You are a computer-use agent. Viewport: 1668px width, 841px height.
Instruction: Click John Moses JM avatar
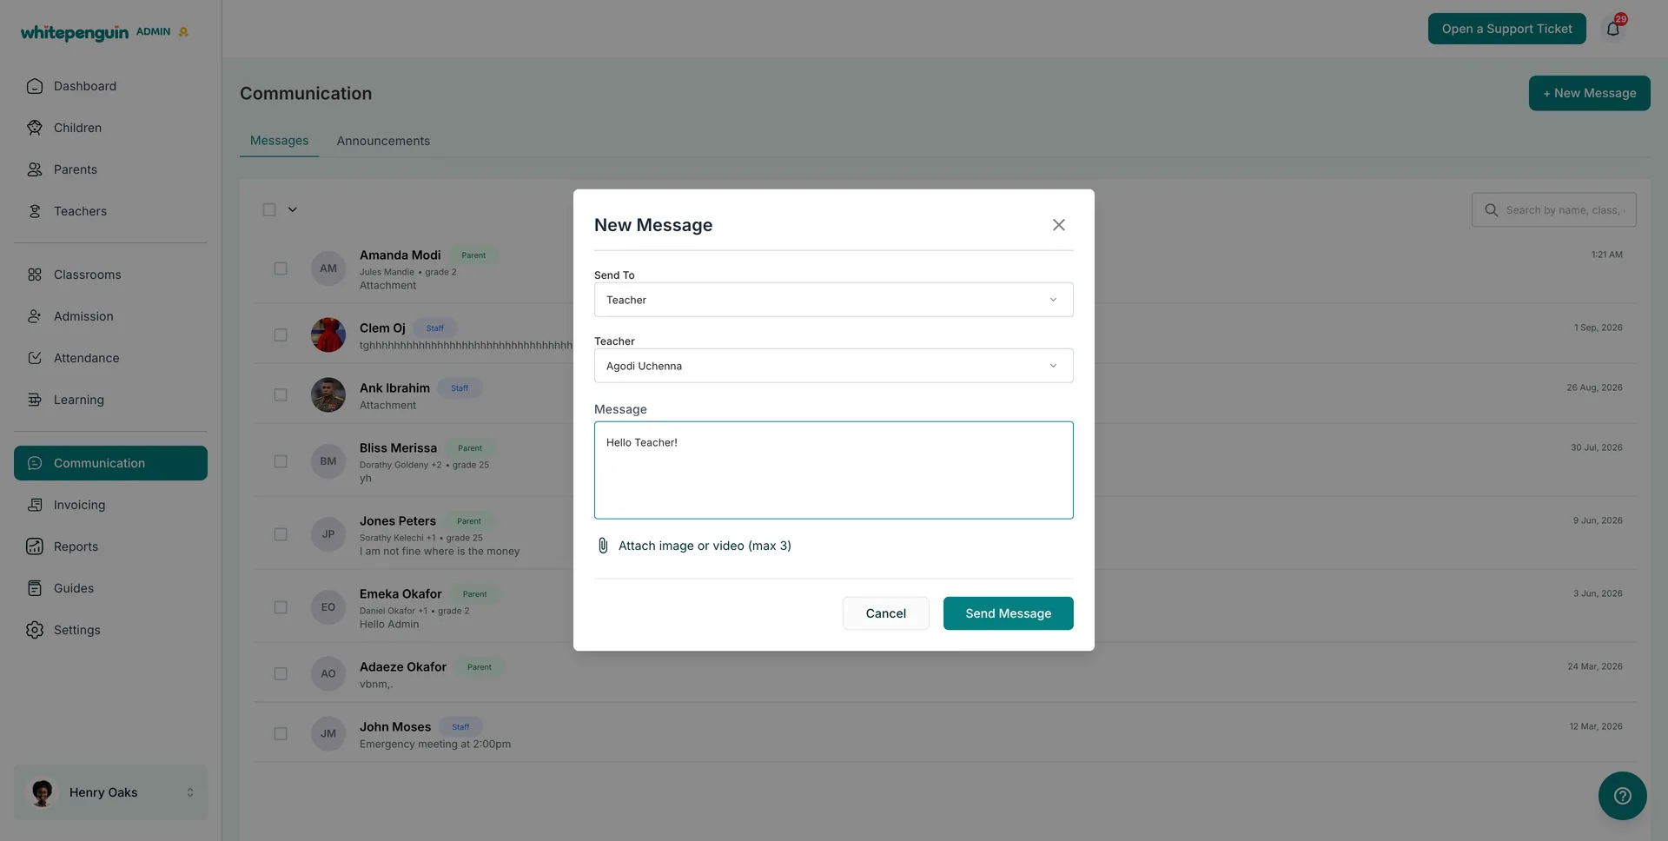point(328,733)
